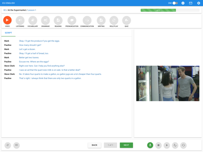Click the refresh icon at bottom left

click(x=8, y=145)
